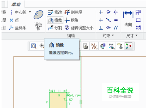Viewport: 146px width, 108px height.
Task: Click the sketch view orientation icon
Action: (x=103, y=46)
